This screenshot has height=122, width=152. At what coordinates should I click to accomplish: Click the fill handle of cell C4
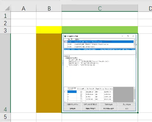click(138, 112)
